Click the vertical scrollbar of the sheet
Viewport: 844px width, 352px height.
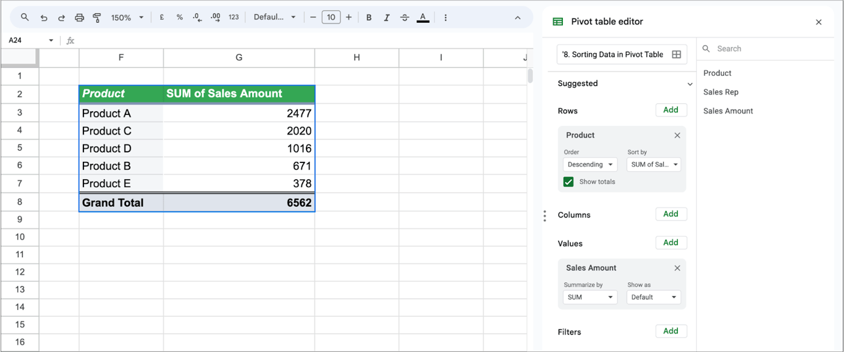(530, 76)
